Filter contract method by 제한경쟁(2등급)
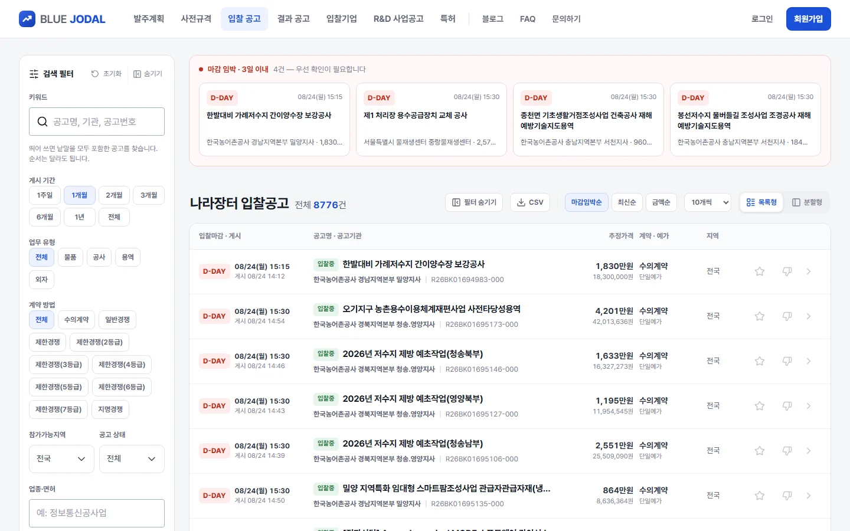Image resolution: width=850 pixels, height=531 pixels. click(x=100, y=342)
